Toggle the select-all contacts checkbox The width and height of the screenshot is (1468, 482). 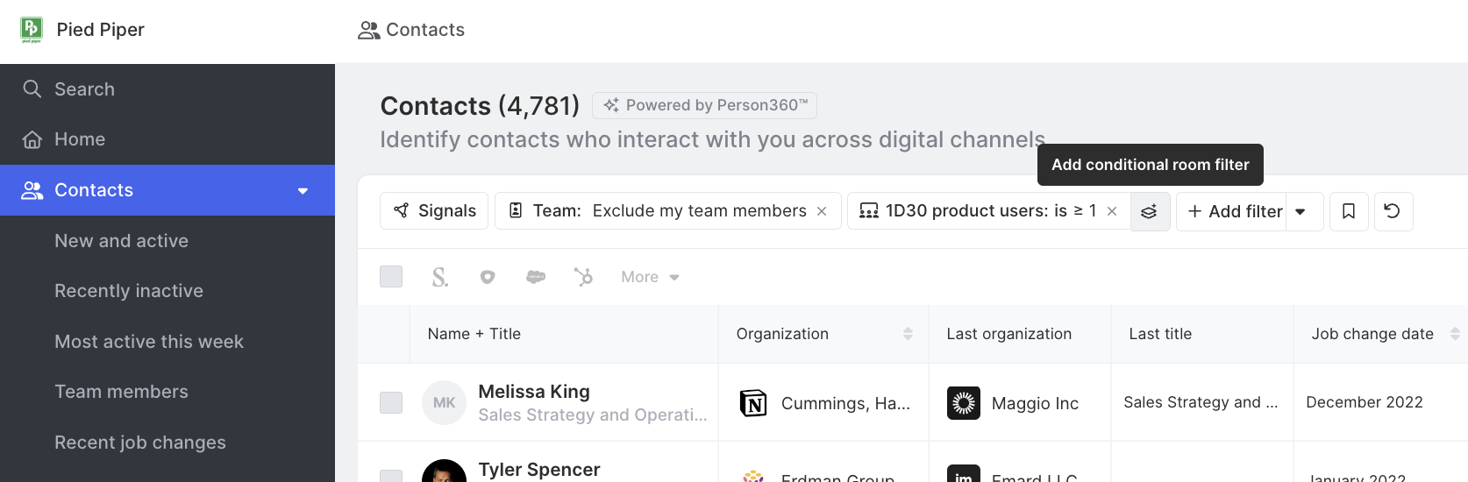coord(391,277)
